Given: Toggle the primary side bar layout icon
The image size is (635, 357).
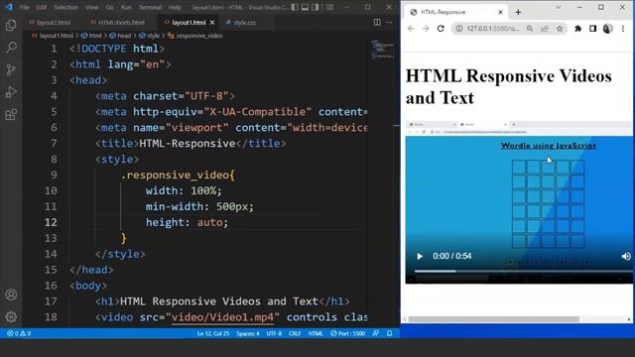Looking at the screenshot, I should [295, 7].
